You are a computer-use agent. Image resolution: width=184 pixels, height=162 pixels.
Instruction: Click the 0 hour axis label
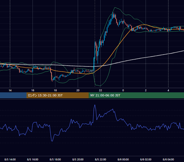point(123,90)
